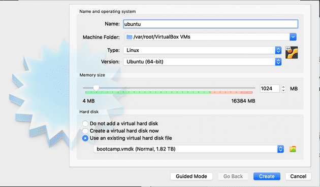Select Do not add a virtual hard disk
320x187 pixels.
[x=85, y=124]
